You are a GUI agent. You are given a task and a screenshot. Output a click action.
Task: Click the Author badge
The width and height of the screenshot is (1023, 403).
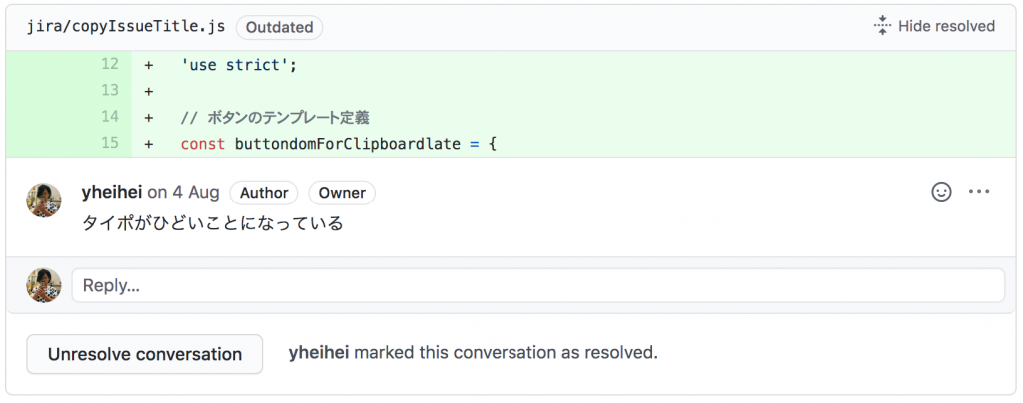pos(264,193)
